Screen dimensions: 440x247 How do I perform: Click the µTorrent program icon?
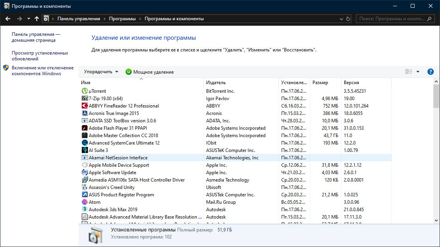click(85, 91)
